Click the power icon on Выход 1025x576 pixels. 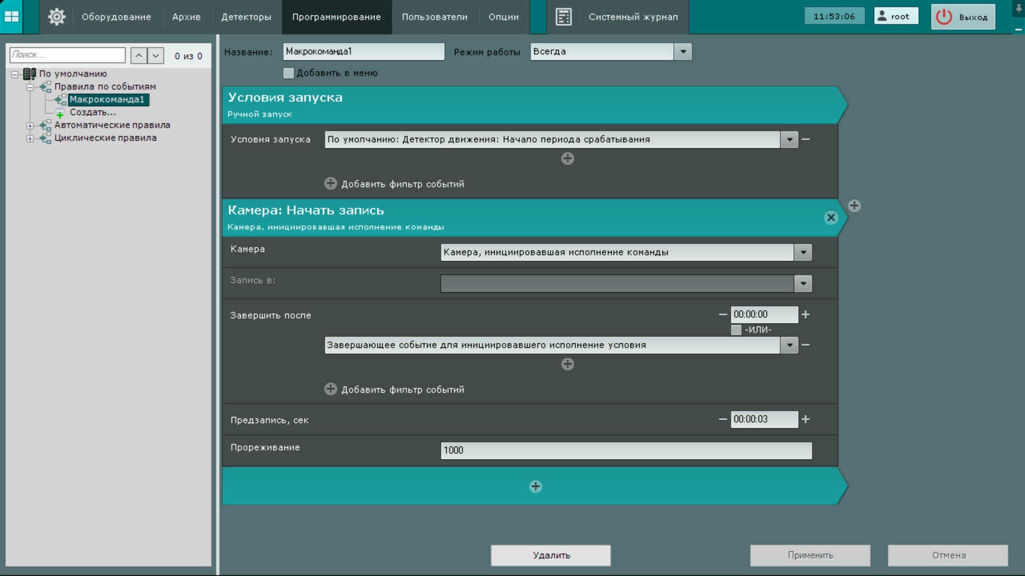[x=944, y=17]
